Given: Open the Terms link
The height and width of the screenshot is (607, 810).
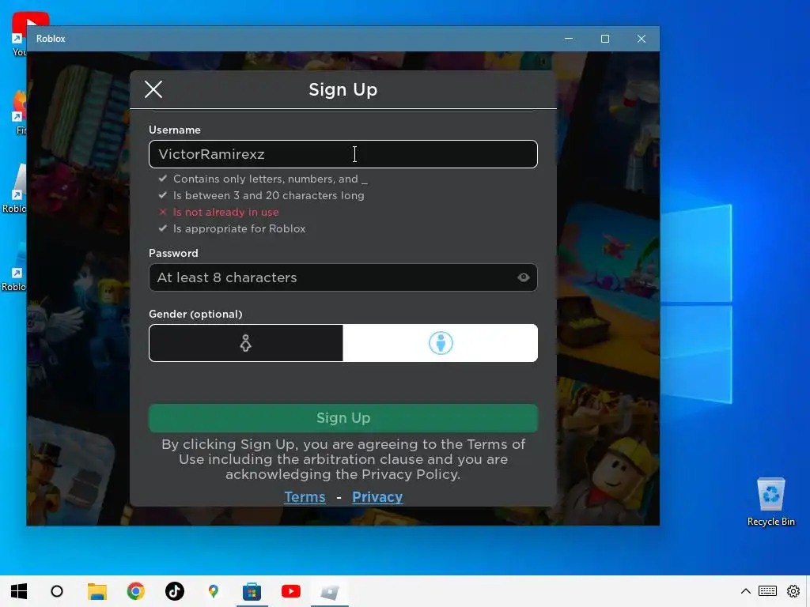Looking at the screenshot, I should 305,497.
